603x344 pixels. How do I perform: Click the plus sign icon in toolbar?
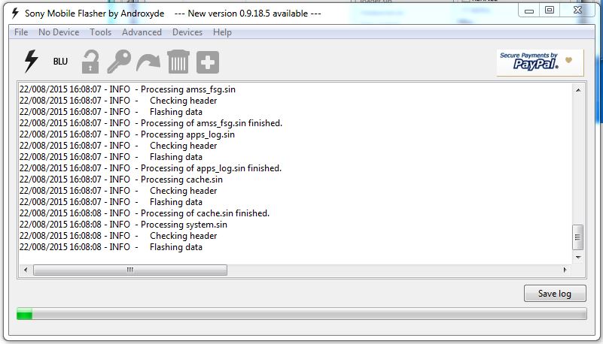tap(208, 62)
